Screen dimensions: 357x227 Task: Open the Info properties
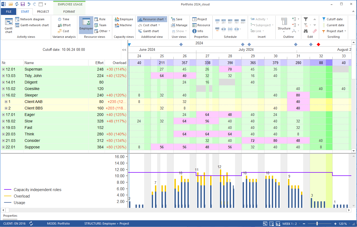point(198,31)
